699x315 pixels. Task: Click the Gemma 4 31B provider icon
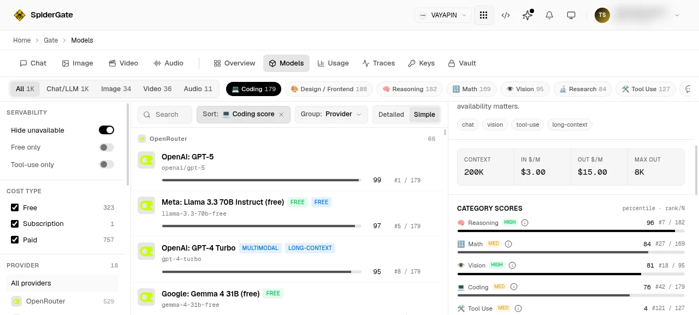pos(146,297)
